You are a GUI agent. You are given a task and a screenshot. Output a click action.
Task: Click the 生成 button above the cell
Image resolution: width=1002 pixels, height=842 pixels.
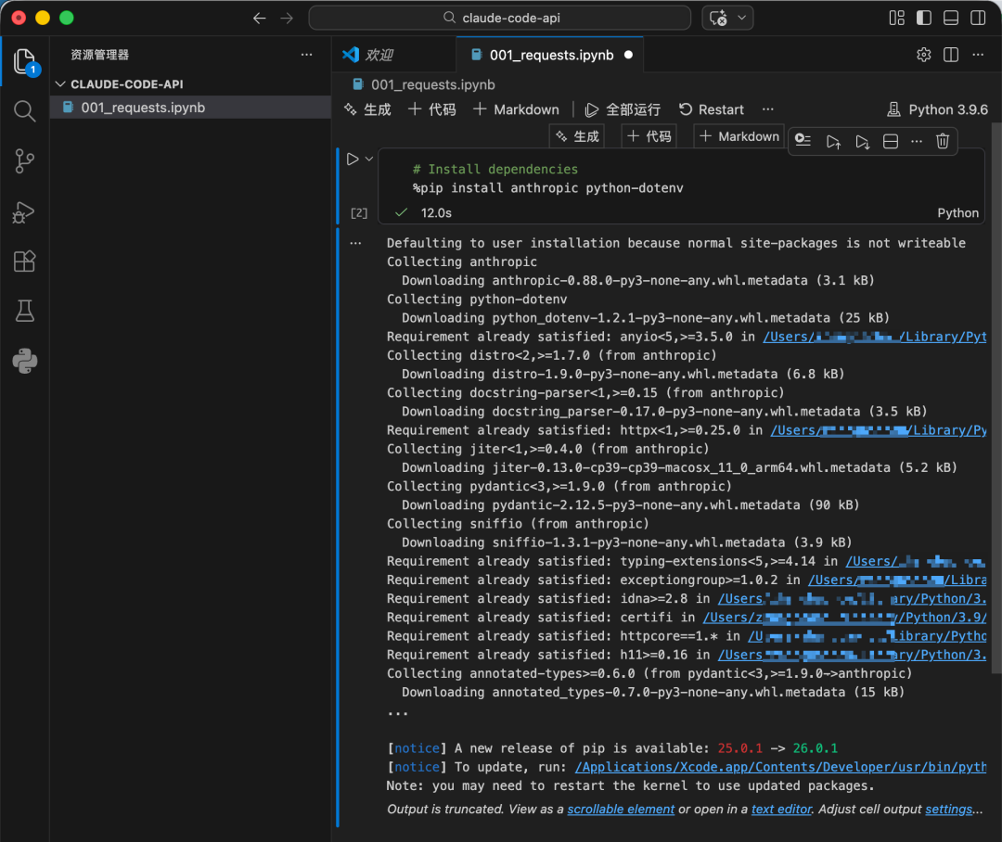click(577, 136)
